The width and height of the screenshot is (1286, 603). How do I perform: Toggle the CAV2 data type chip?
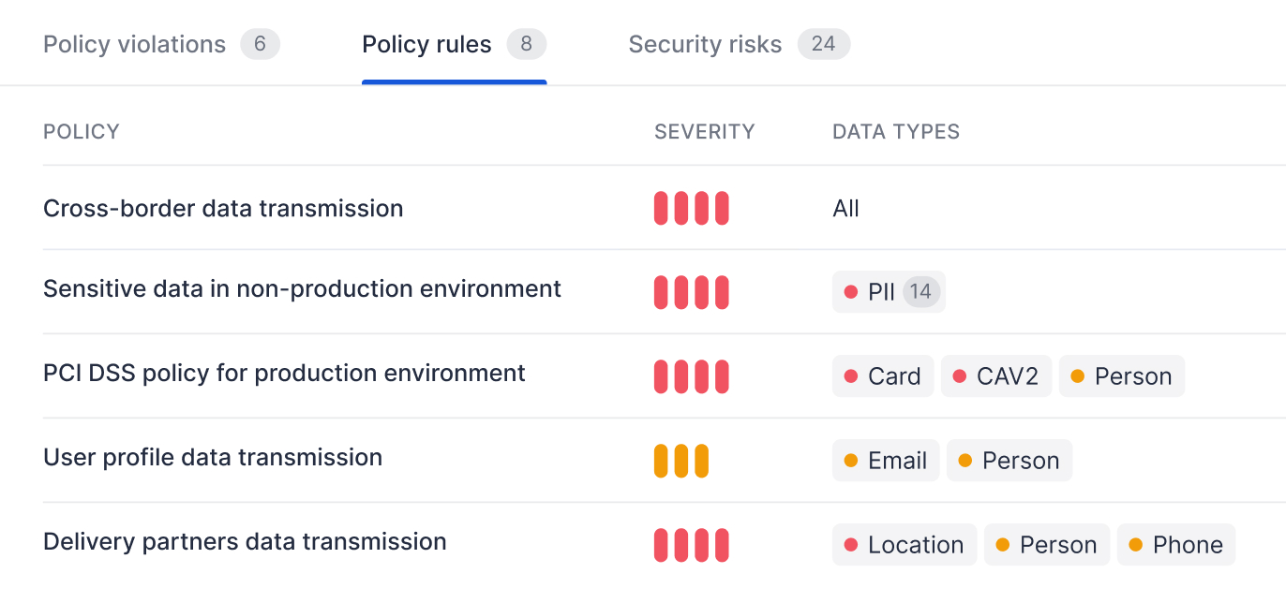click(x=996, y=375)
